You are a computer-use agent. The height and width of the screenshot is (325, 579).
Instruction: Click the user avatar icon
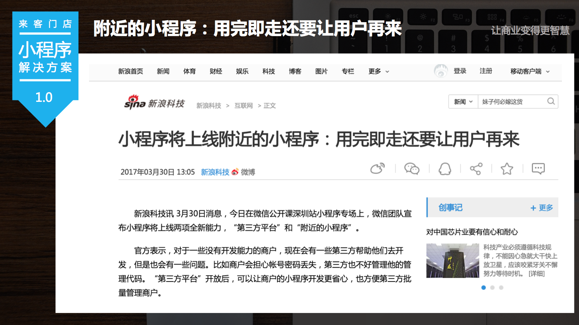click(441, 71)
